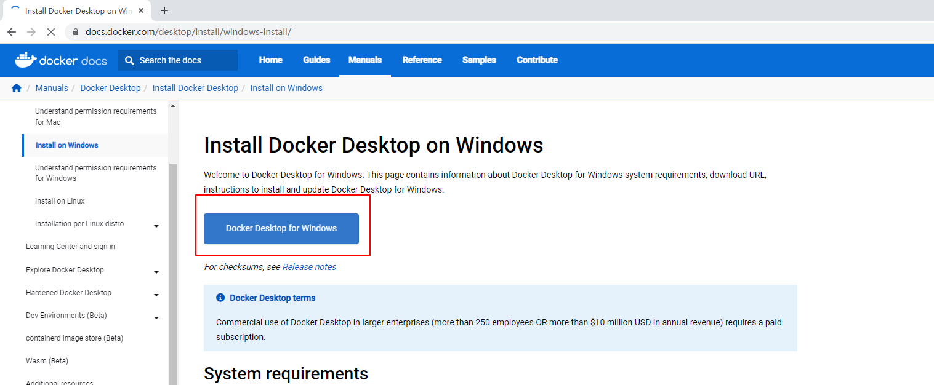This screenshot has height=385, width=934.
Task: Click the browser address bar URL
Action: coord(188,32)
